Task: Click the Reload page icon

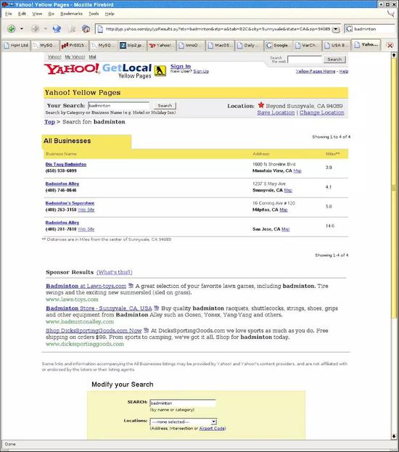Action: (57, 29)
